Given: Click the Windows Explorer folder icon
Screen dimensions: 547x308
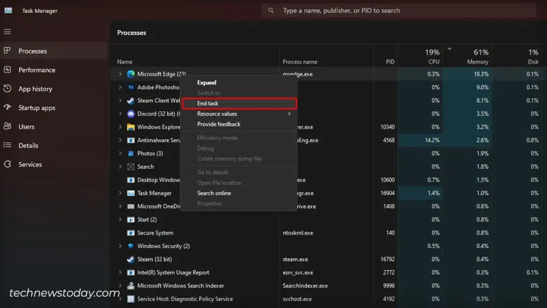Looking at the screenshot, I should [131, 127].
